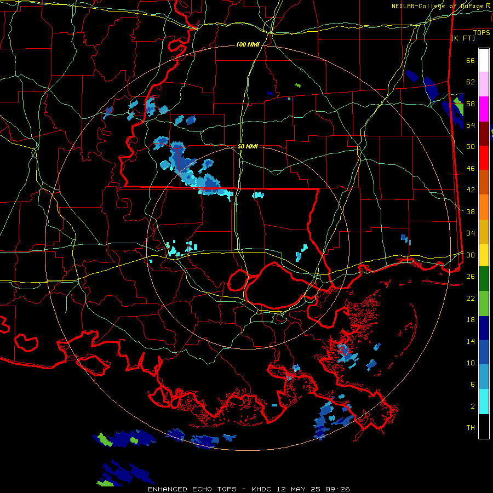Pick the light green legend swatch

click(484, 303)
